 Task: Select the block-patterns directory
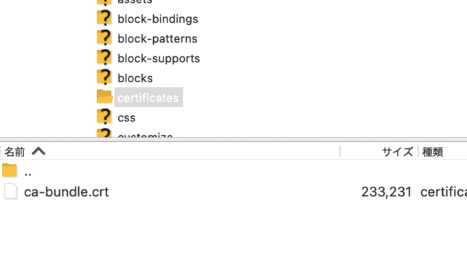(157, 38)
